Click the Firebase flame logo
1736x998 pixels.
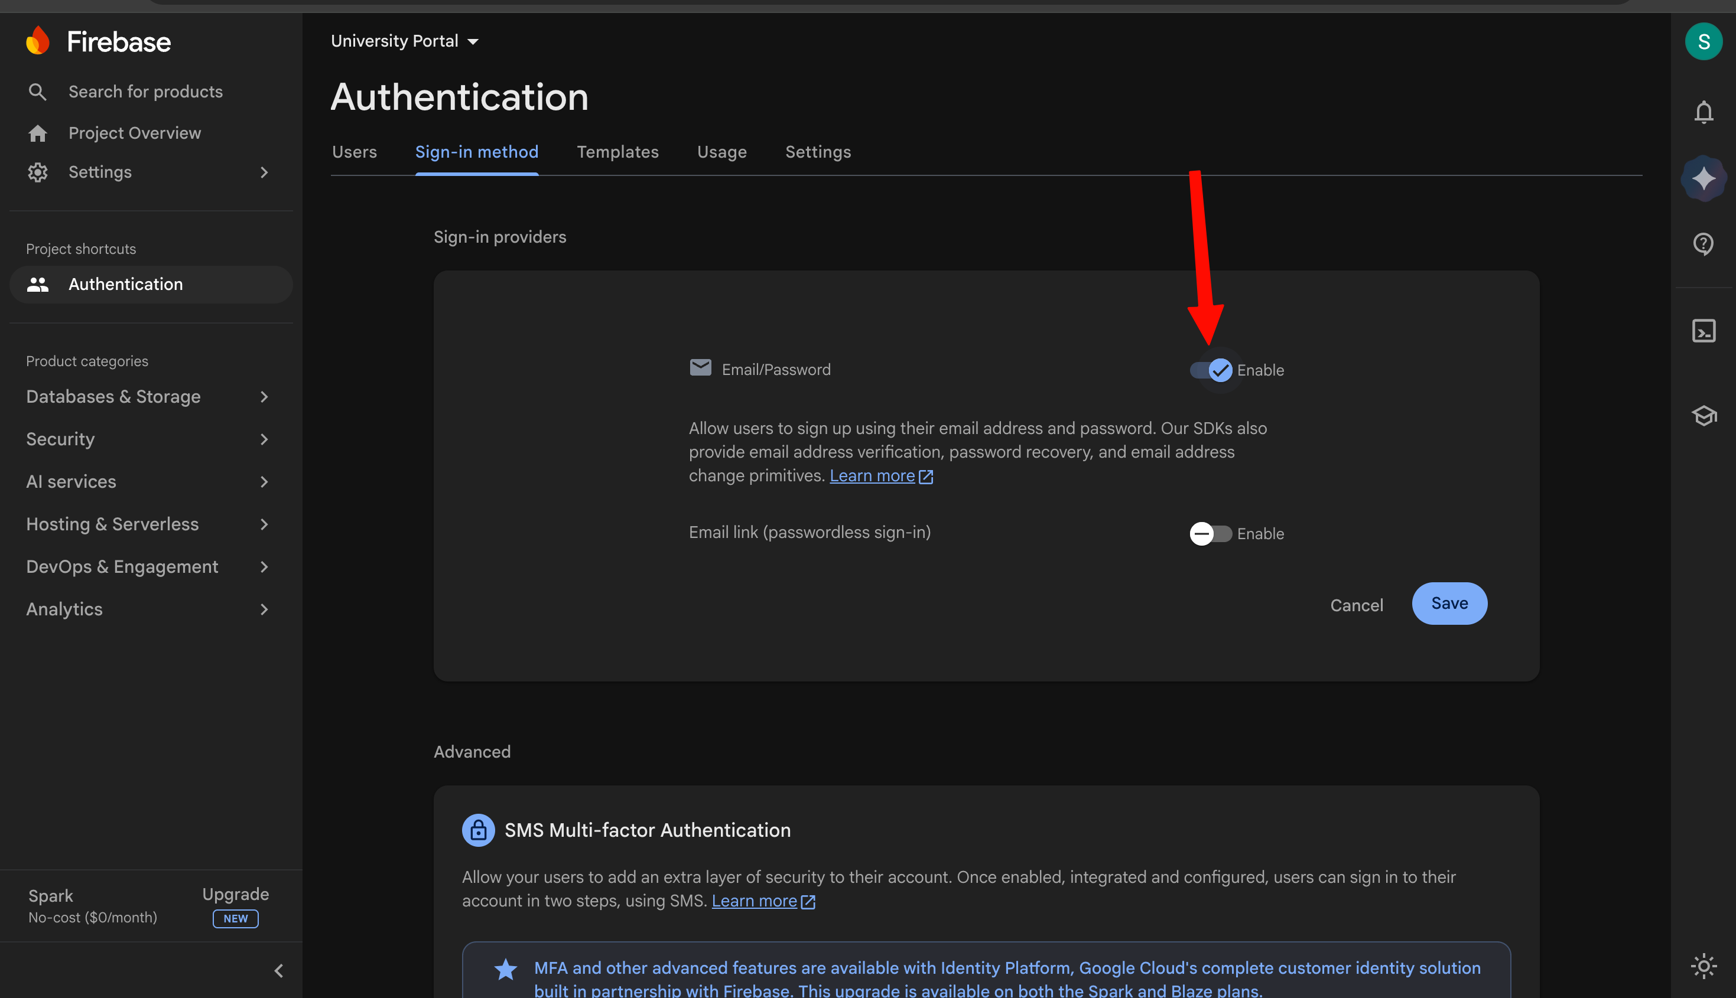[38, 41]
